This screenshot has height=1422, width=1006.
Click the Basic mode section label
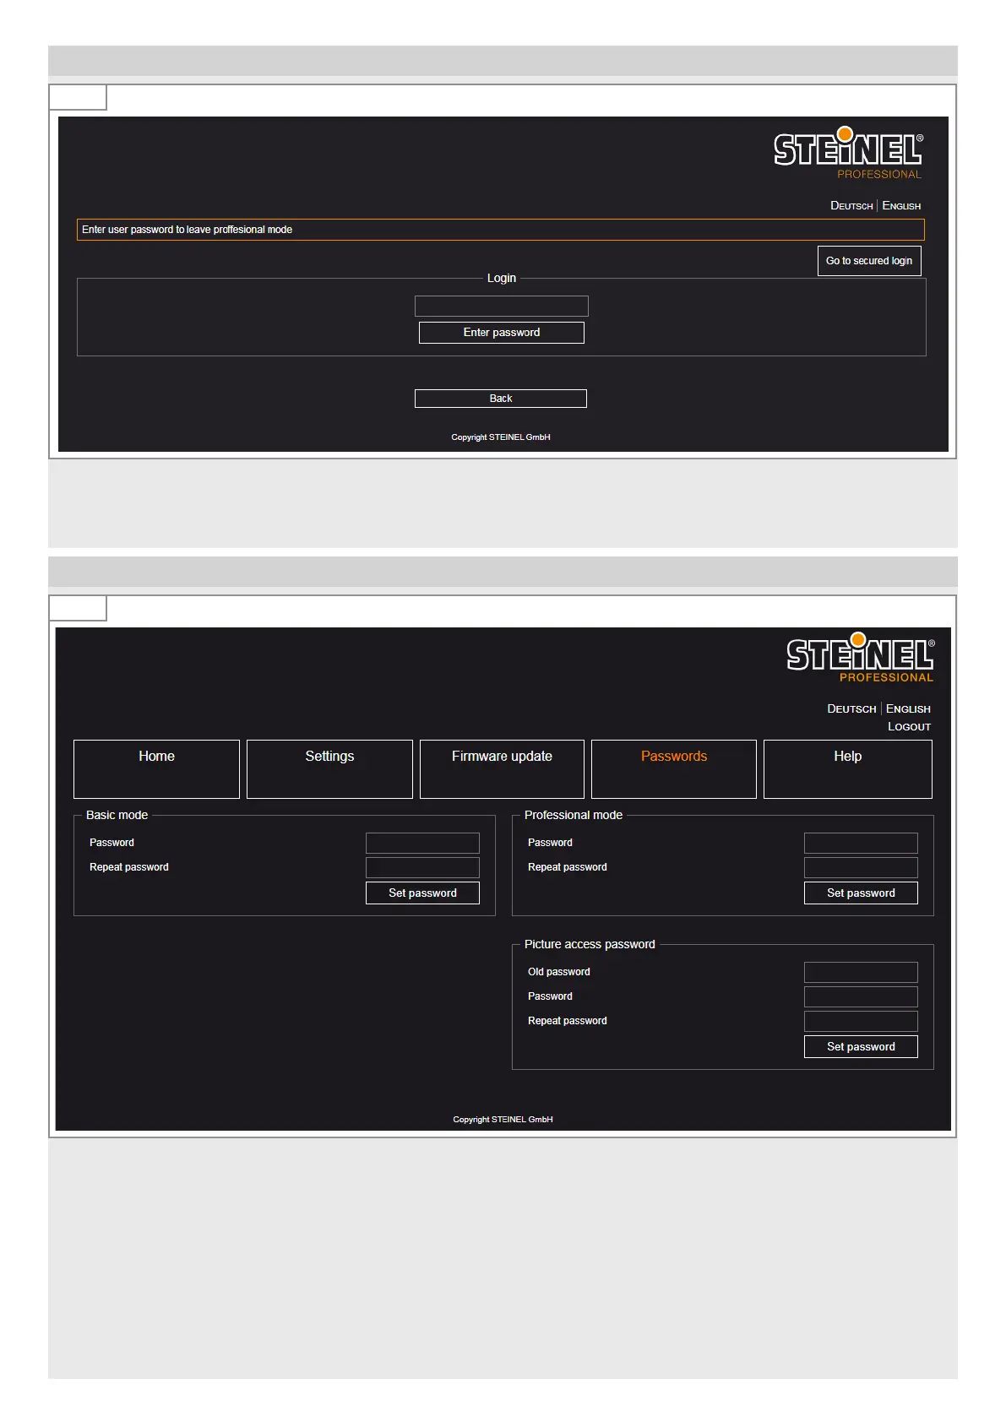[x=117, y=816]
